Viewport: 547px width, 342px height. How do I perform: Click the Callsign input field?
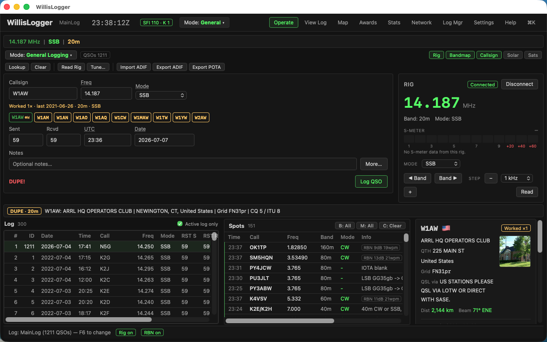[x=43, y=94]
